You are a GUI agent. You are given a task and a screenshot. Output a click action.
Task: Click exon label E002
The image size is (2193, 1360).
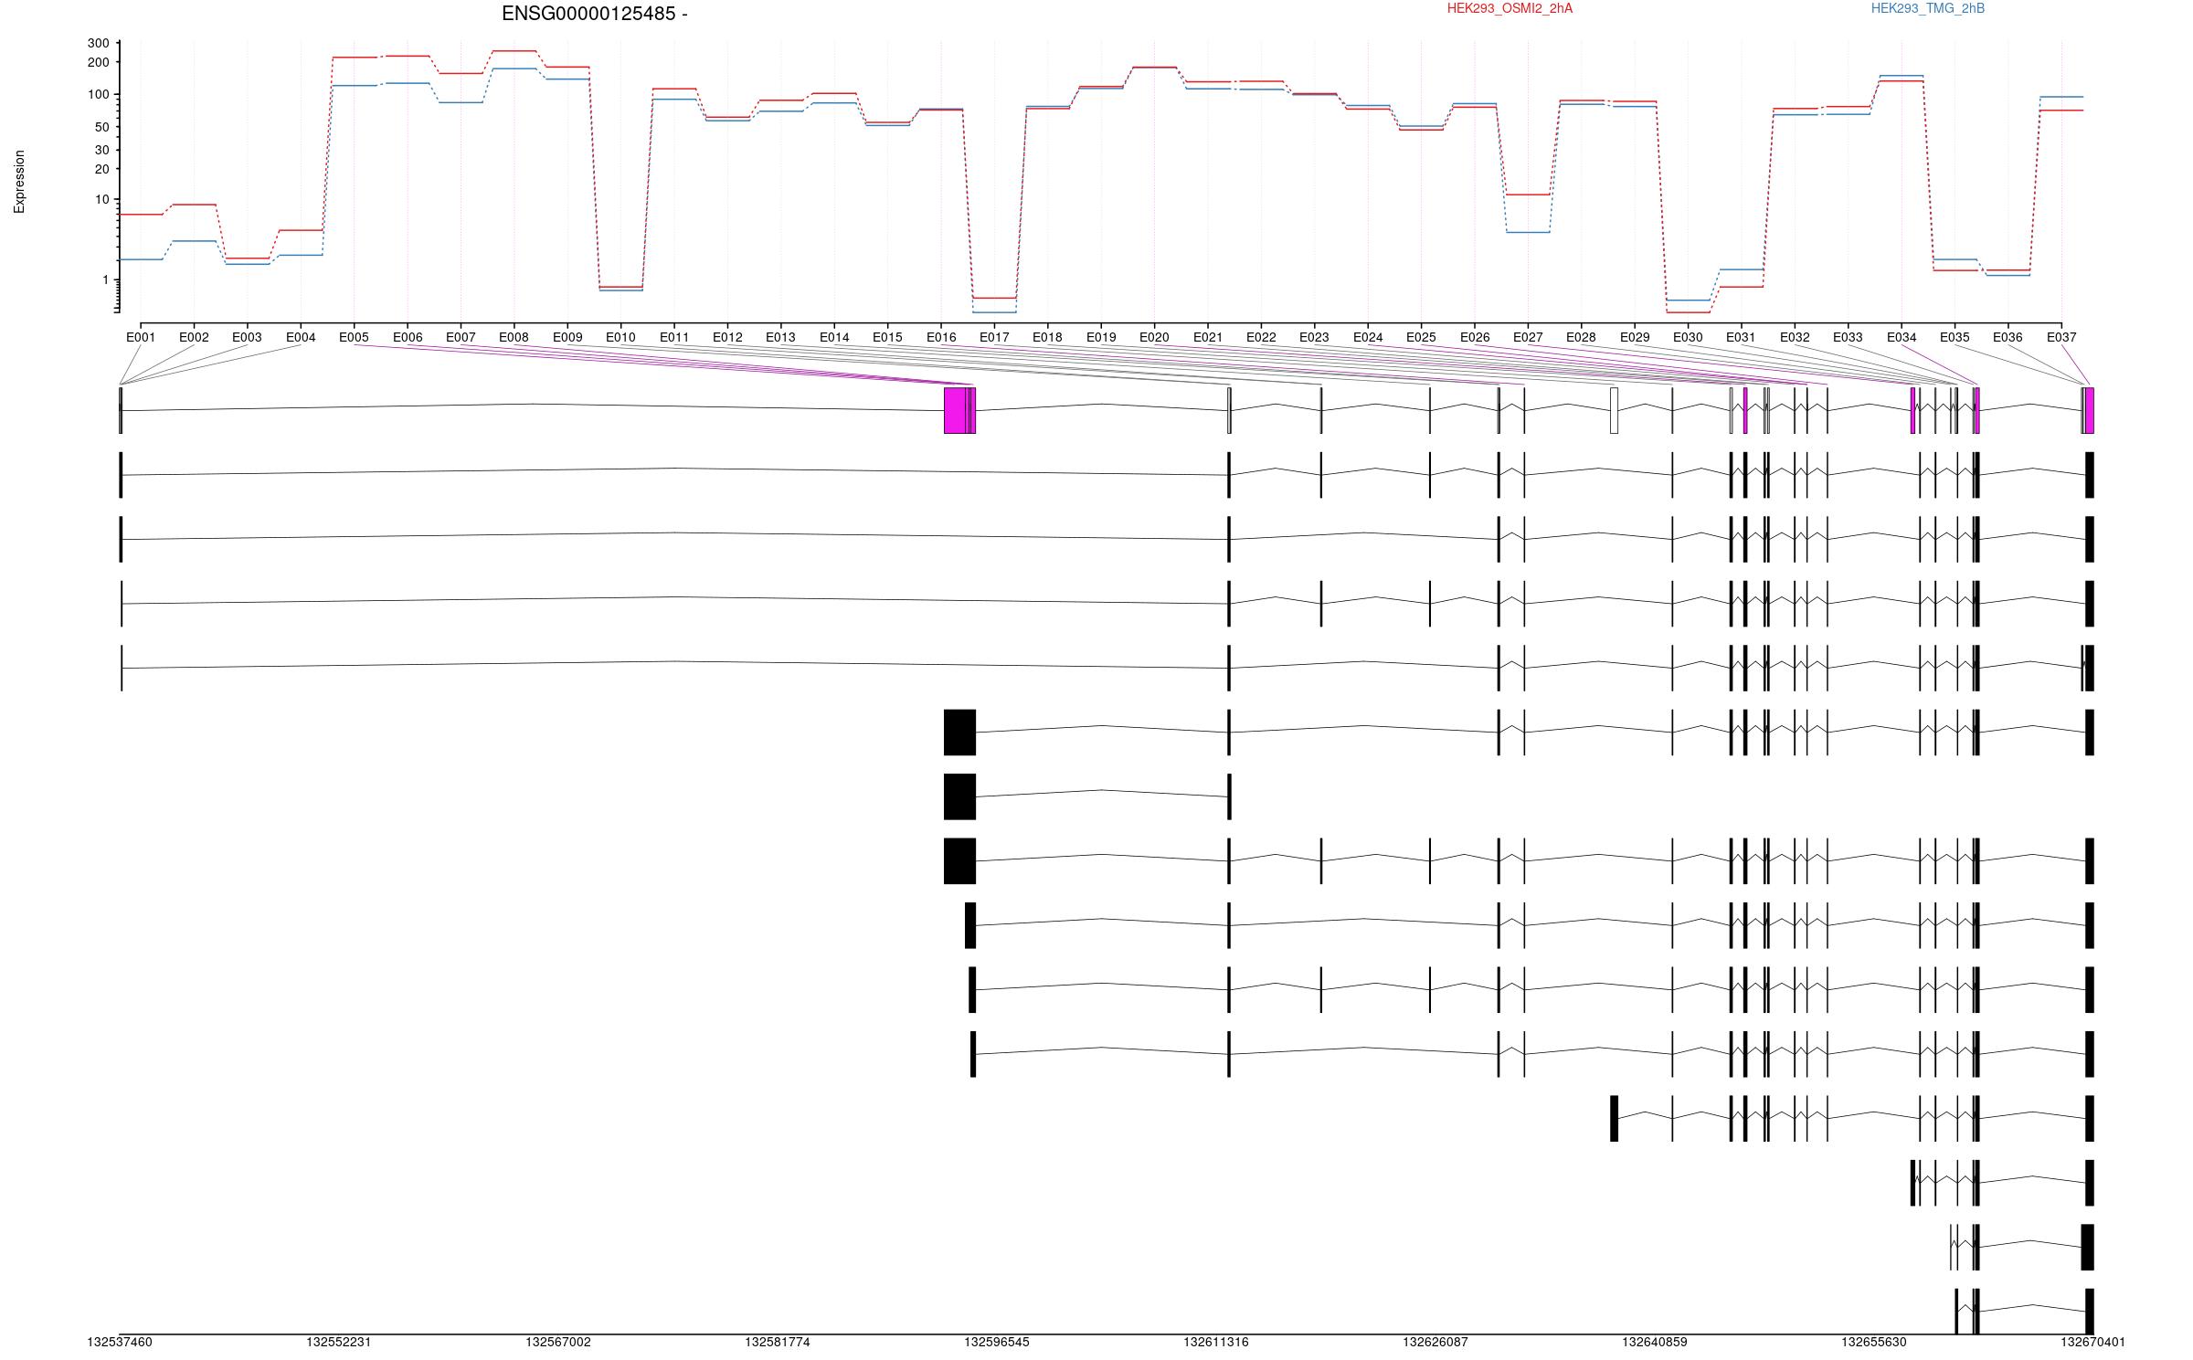pos(194,337)
